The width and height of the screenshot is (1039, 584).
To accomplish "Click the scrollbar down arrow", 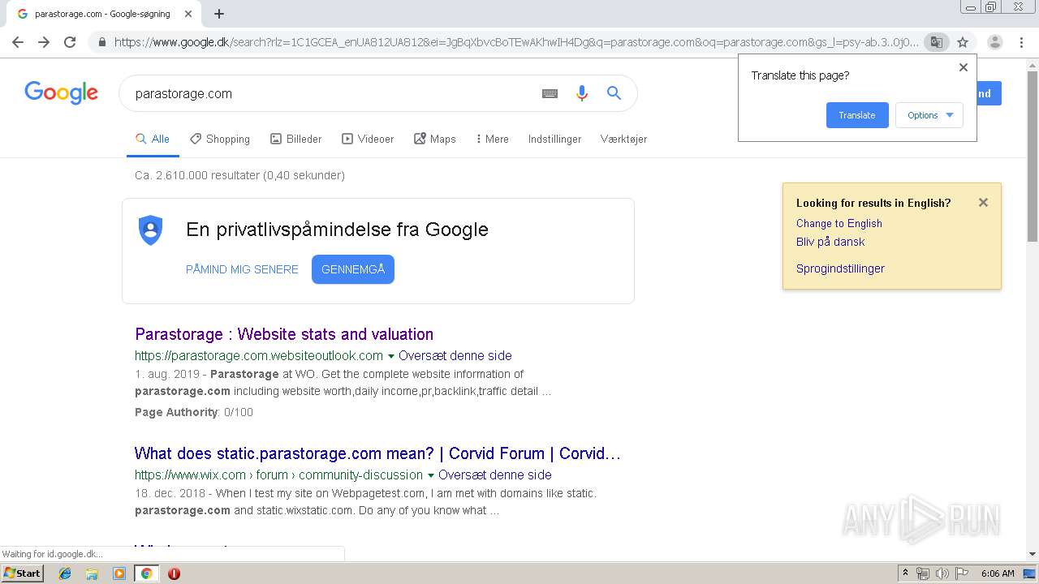I will [x=1033, y=554].
